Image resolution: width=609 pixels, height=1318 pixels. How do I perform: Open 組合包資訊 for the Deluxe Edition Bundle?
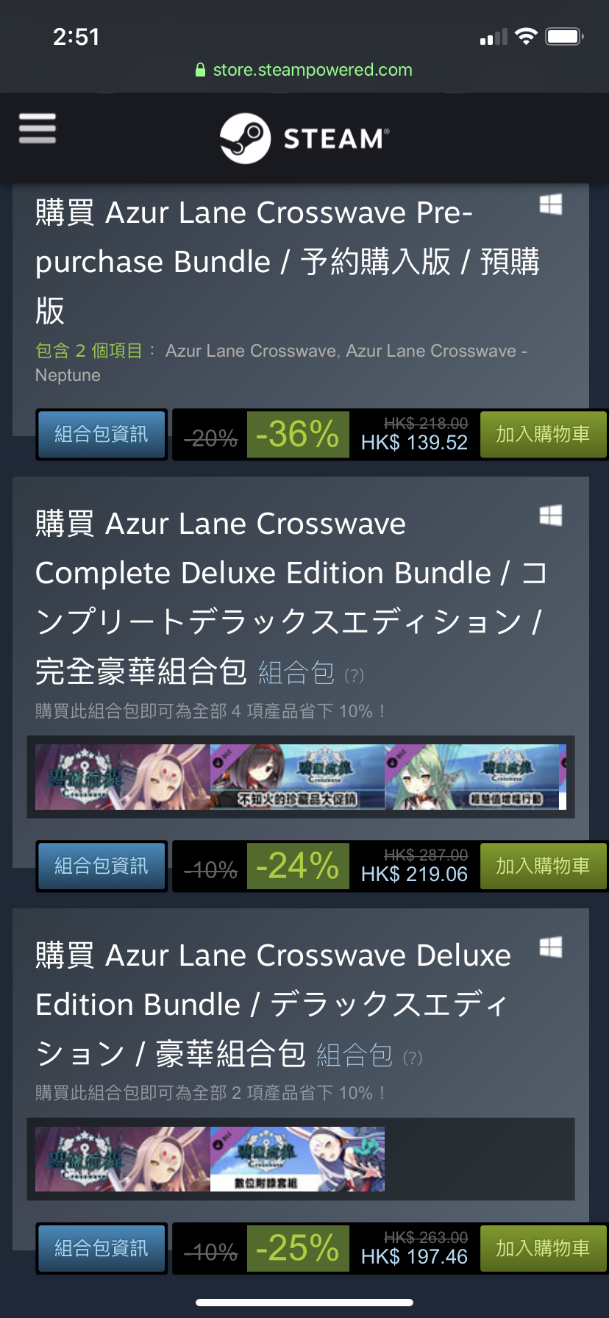tap(101, 1248)
